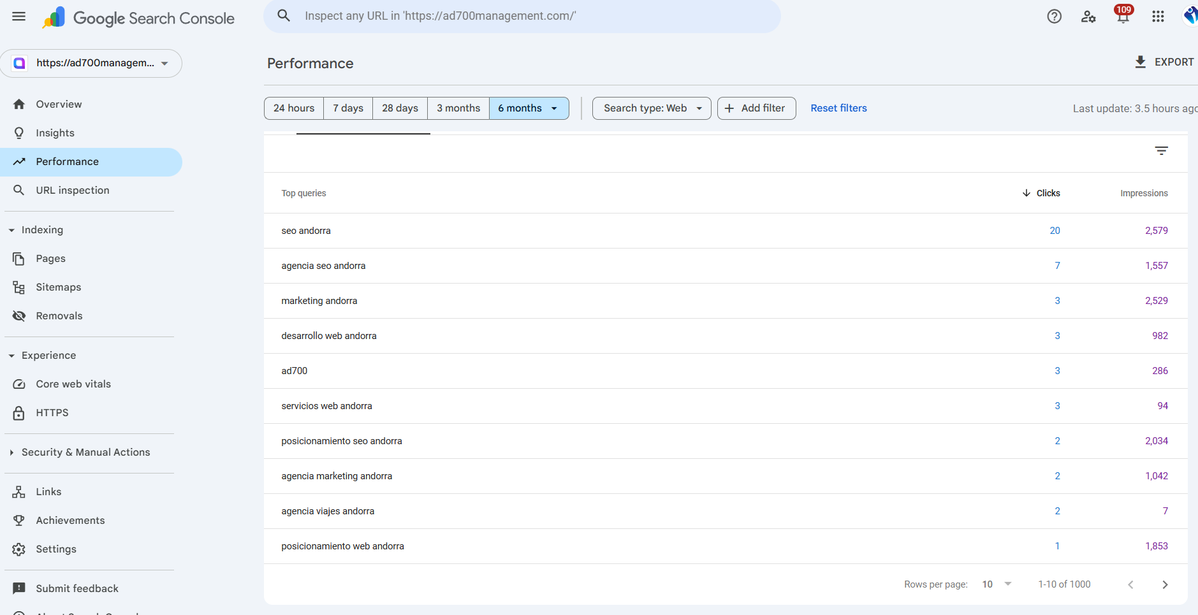Click the Inspect any URL search field
1198x615 pixels.
tap(522, 16)
